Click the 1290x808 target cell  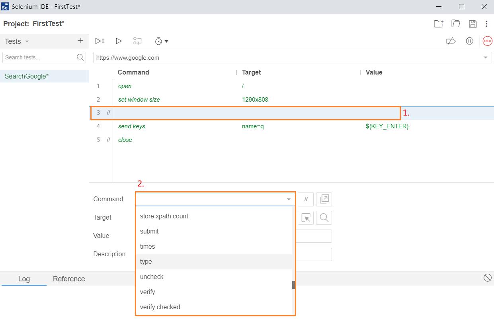point(255,100)
